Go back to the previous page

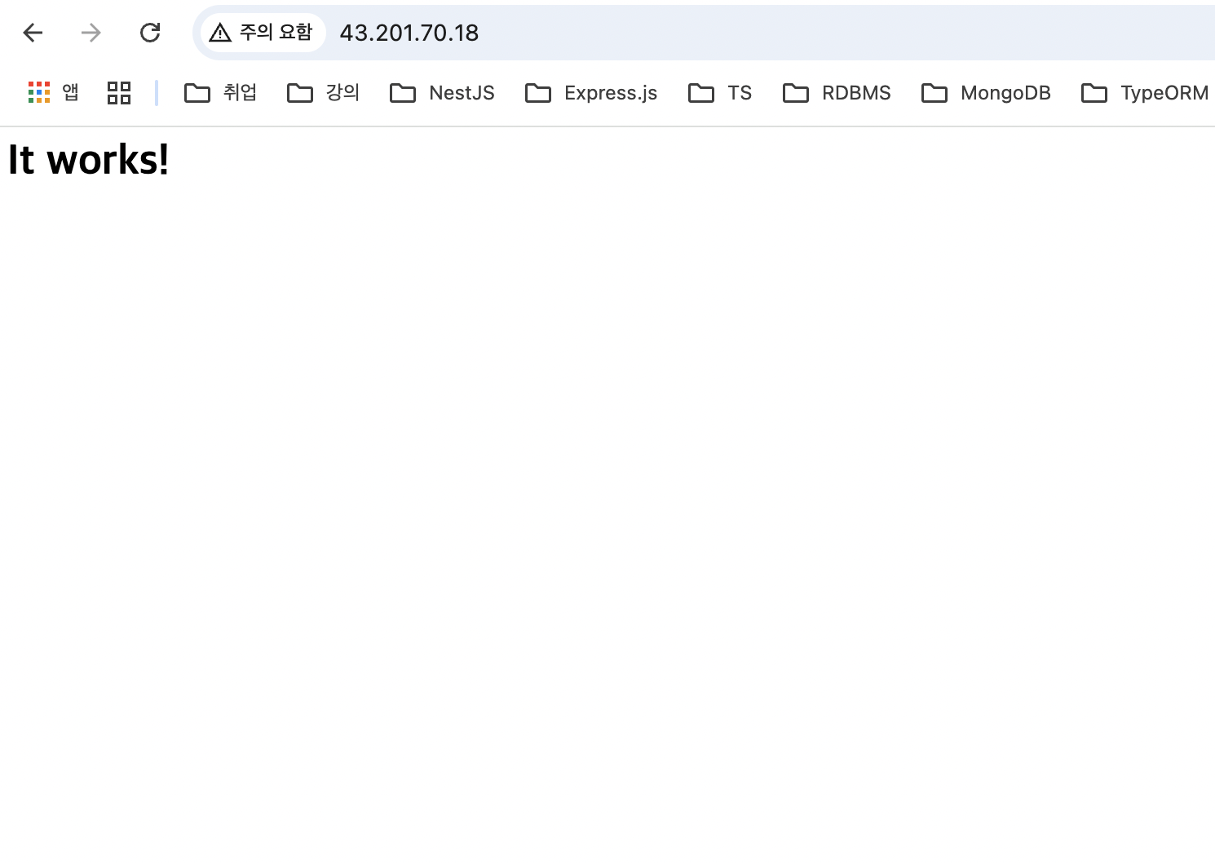33,33
